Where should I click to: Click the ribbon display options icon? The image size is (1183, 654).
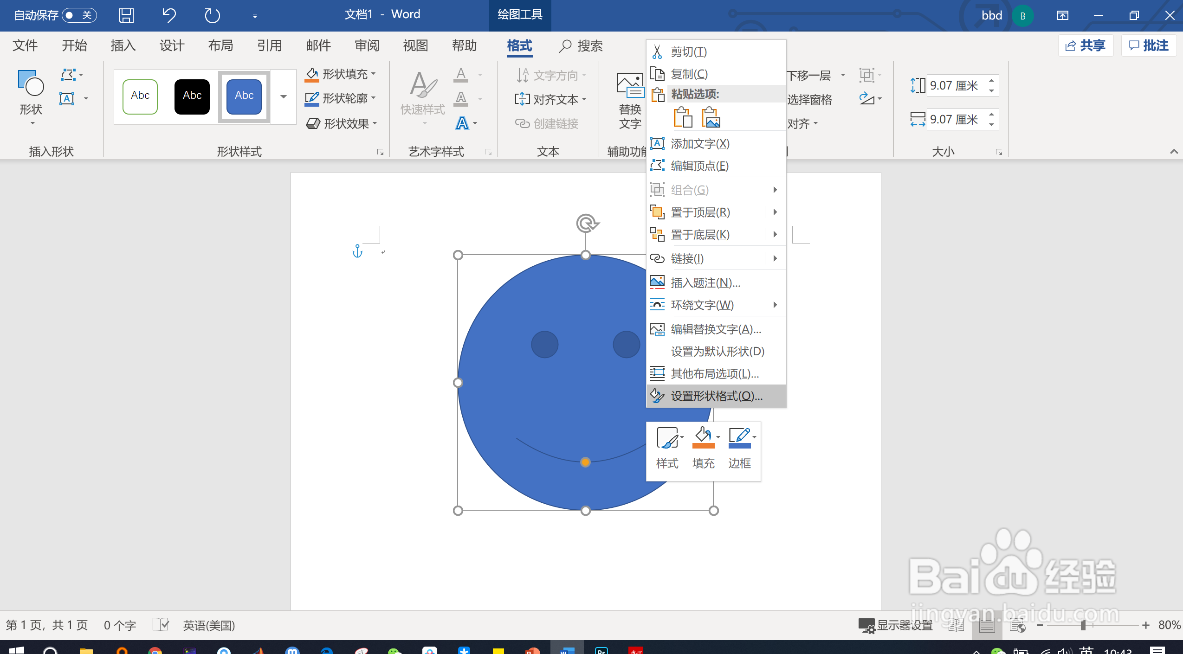pos(1062,15)
